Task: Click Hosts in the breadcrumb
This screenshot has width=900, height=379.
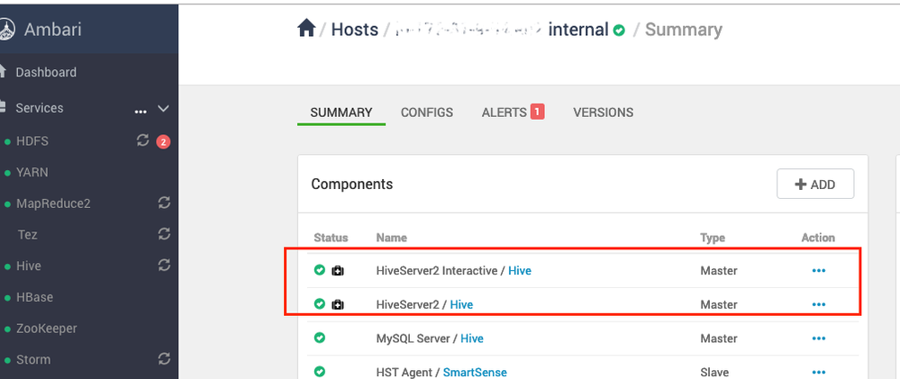Action: click(354, 30)
